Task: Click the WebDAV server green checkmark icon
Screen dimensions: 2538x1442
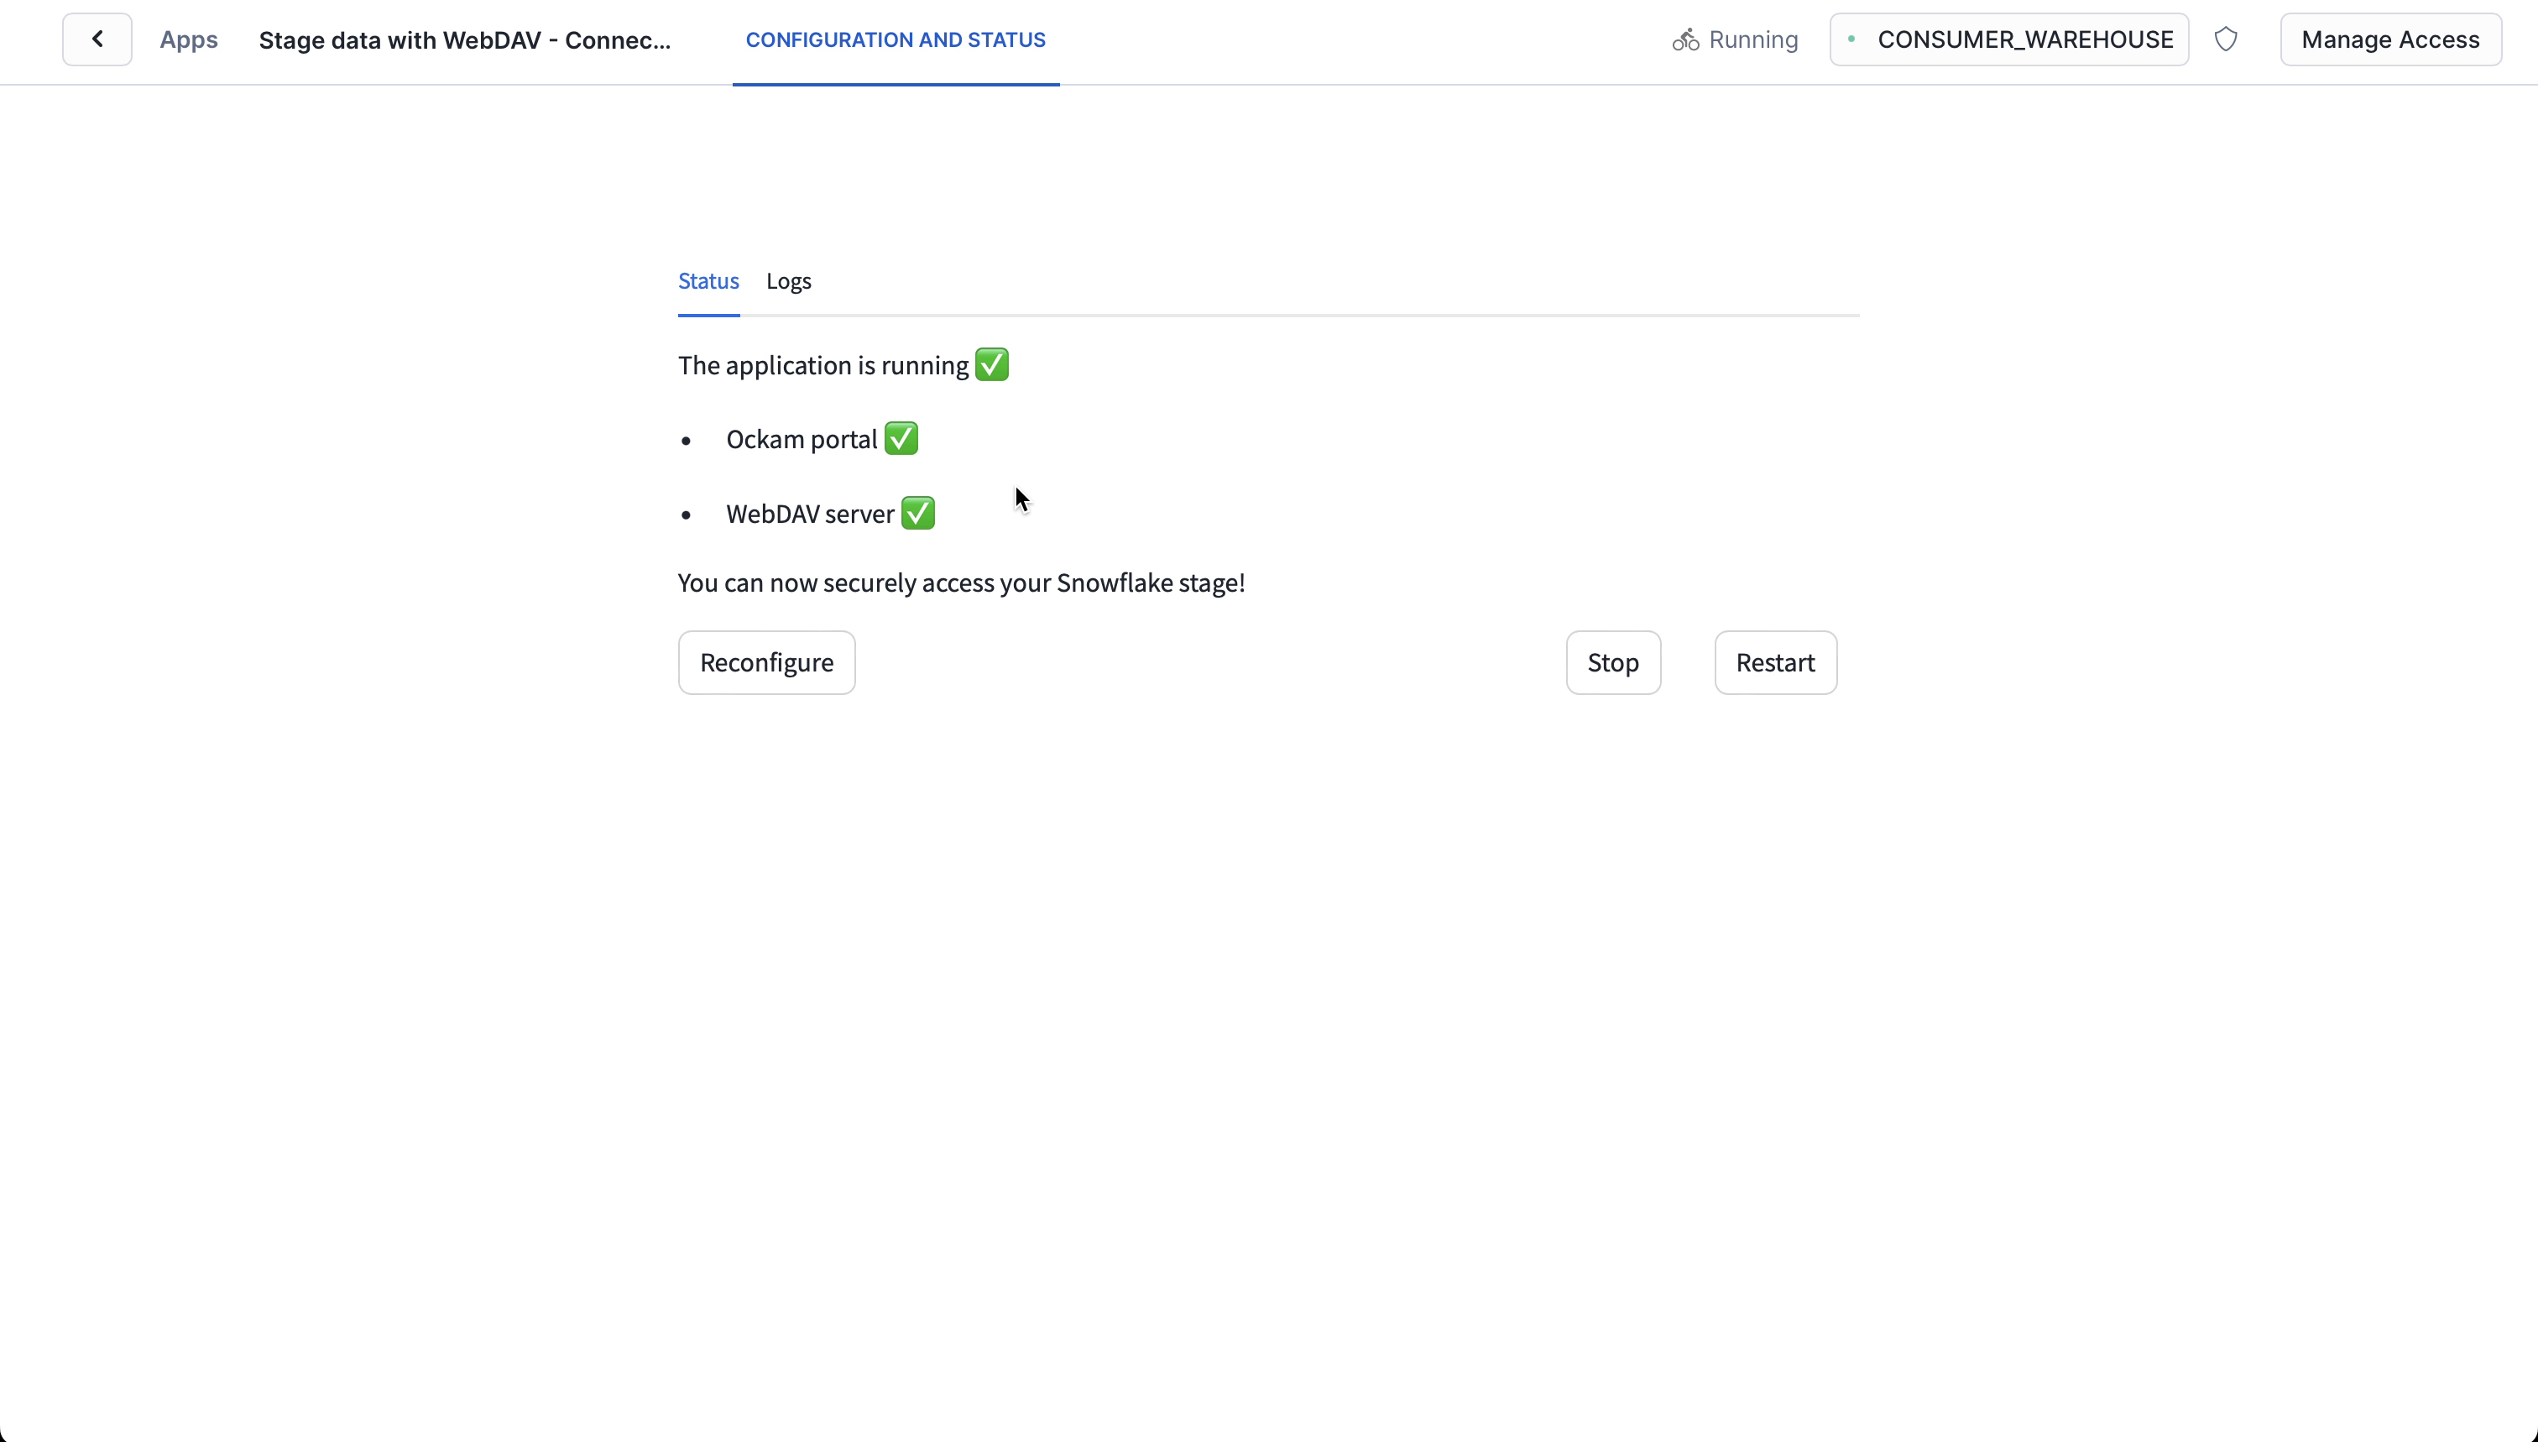Action: (919, 513)
